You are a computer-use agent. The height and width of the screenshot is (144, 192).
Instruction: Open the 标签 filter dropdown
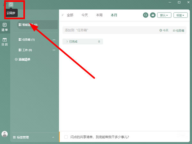(x=180, y=15)
